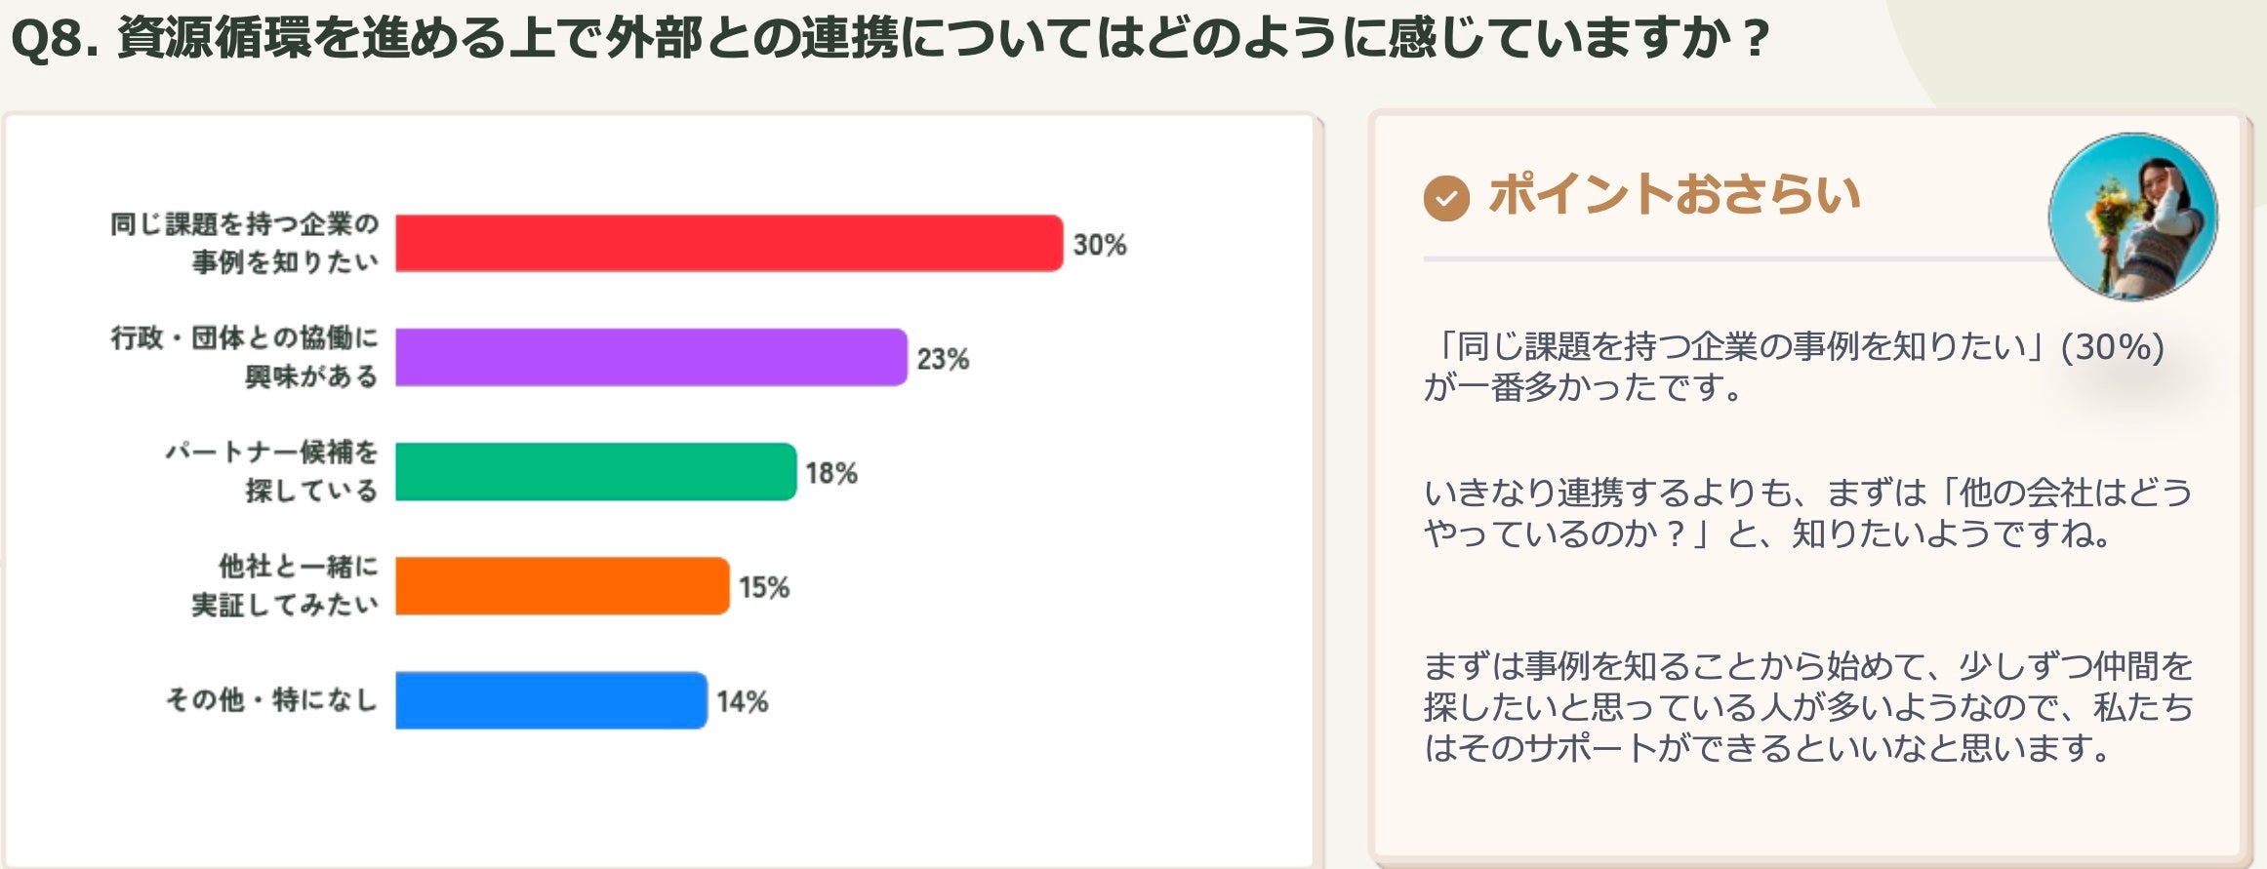Click the ポイントおさらい heading
The image size is (2267, 869).
click(x=1674, y=194)
